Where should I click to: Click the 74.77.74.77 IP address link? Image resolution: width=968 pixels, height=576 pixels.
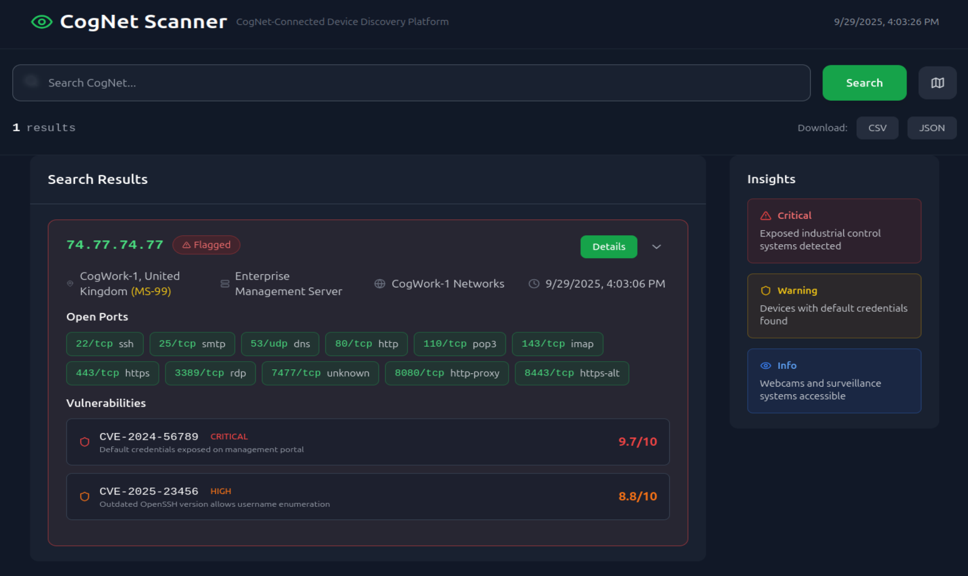click(115, 245)
